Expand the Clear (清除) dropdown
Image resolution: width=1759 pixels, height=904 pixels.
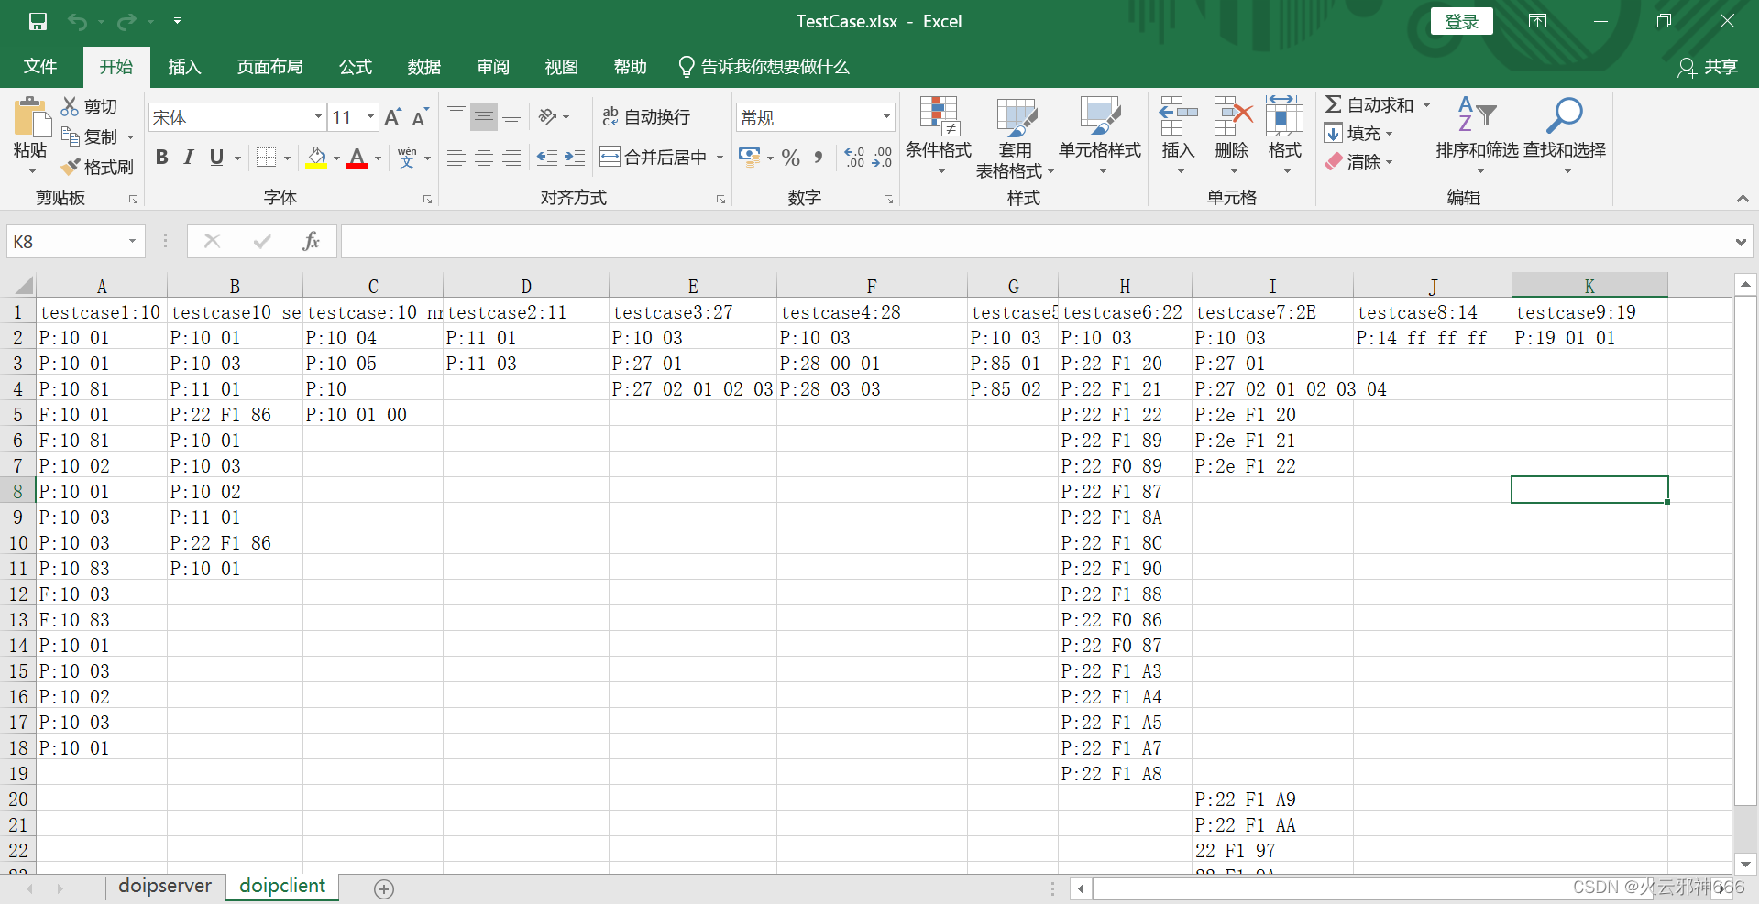(x=1389, y=162)
